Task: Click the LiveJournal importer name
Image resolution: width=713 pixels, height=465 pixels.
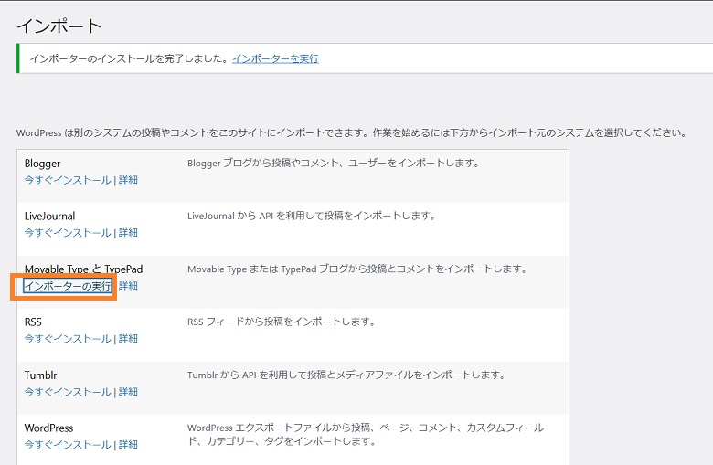Action: [x=49, y=216]
